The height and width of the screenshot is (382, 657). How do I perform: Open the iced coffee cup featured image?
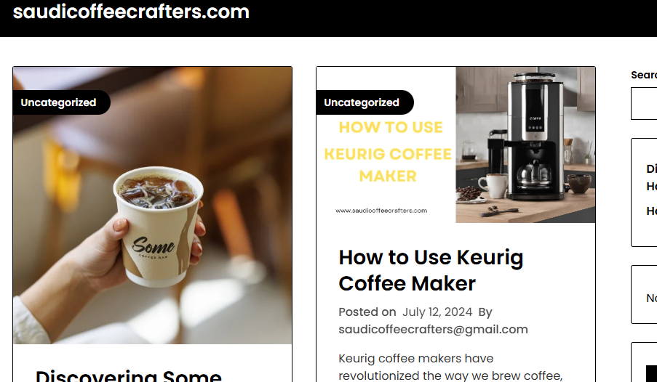(153, 206)
